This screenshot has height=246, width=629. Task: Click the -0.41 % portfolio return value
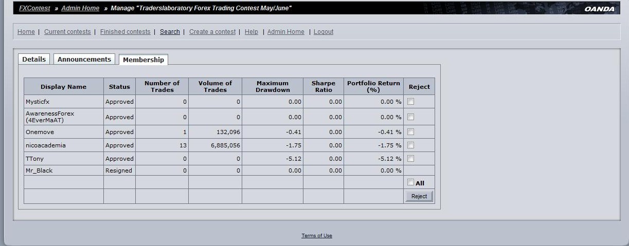click(390, 132)
